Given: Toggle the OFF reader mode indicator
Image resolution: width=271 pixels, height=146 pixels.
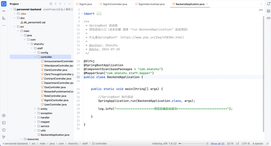Looking at the screenshot, I should tap(261, 10).
